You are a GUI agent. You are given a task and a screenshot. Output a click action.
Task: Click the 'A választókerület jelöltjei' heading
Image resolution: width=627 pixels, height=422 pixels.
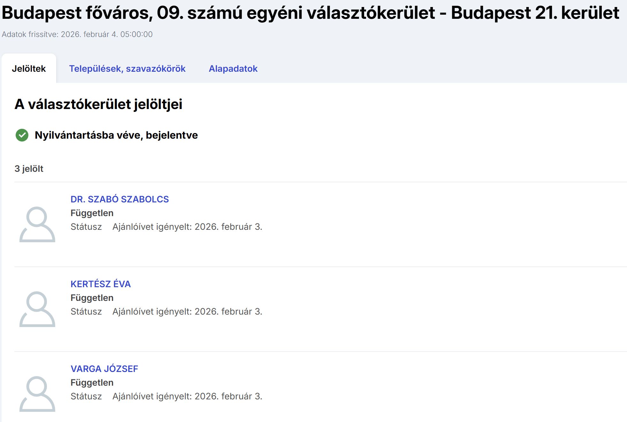[x=98, y=104]
